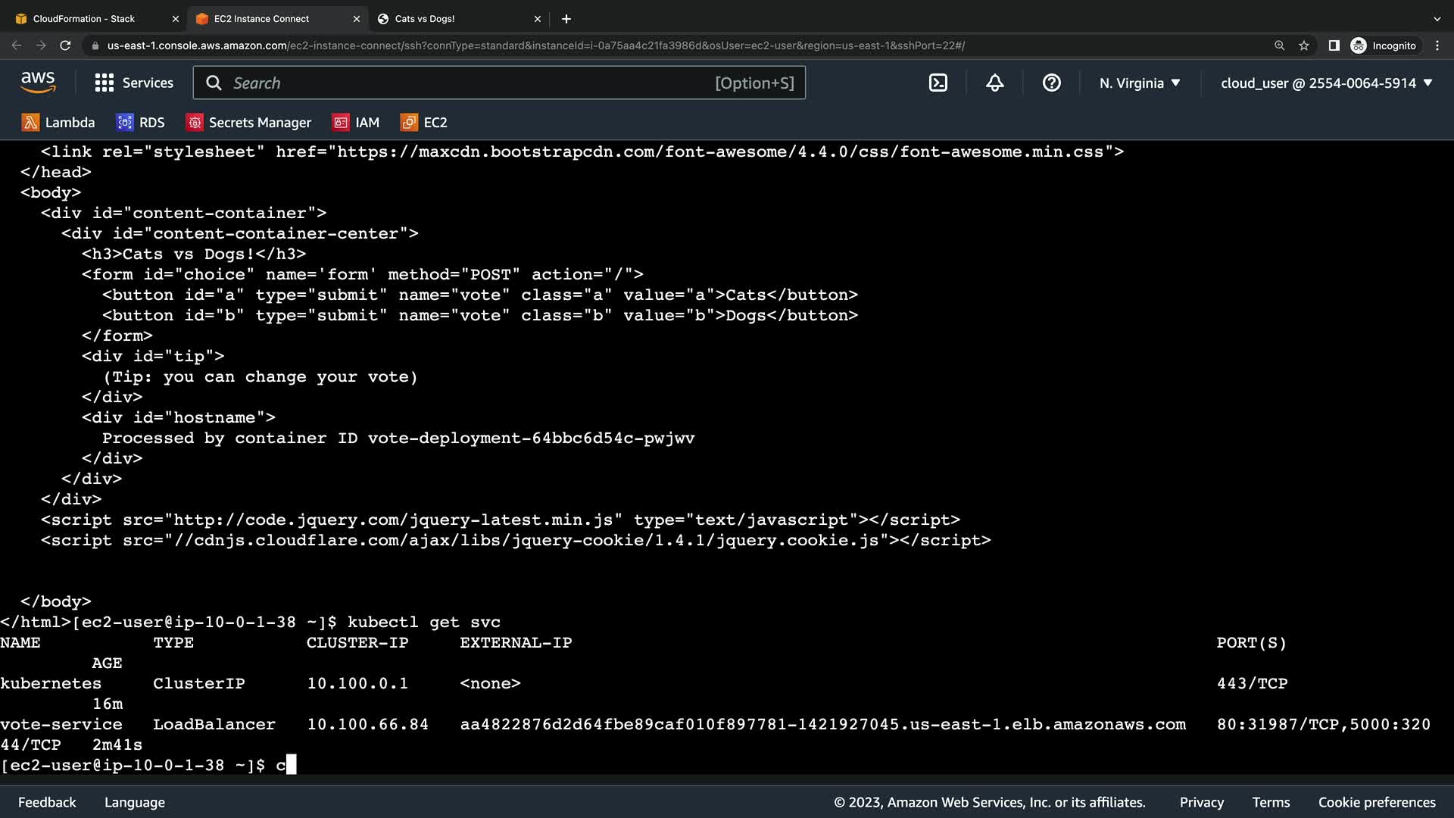Screen dimensions: 1454x818
Task: Open Secrets Manager shortcut
Action: [x=248, y=123]
